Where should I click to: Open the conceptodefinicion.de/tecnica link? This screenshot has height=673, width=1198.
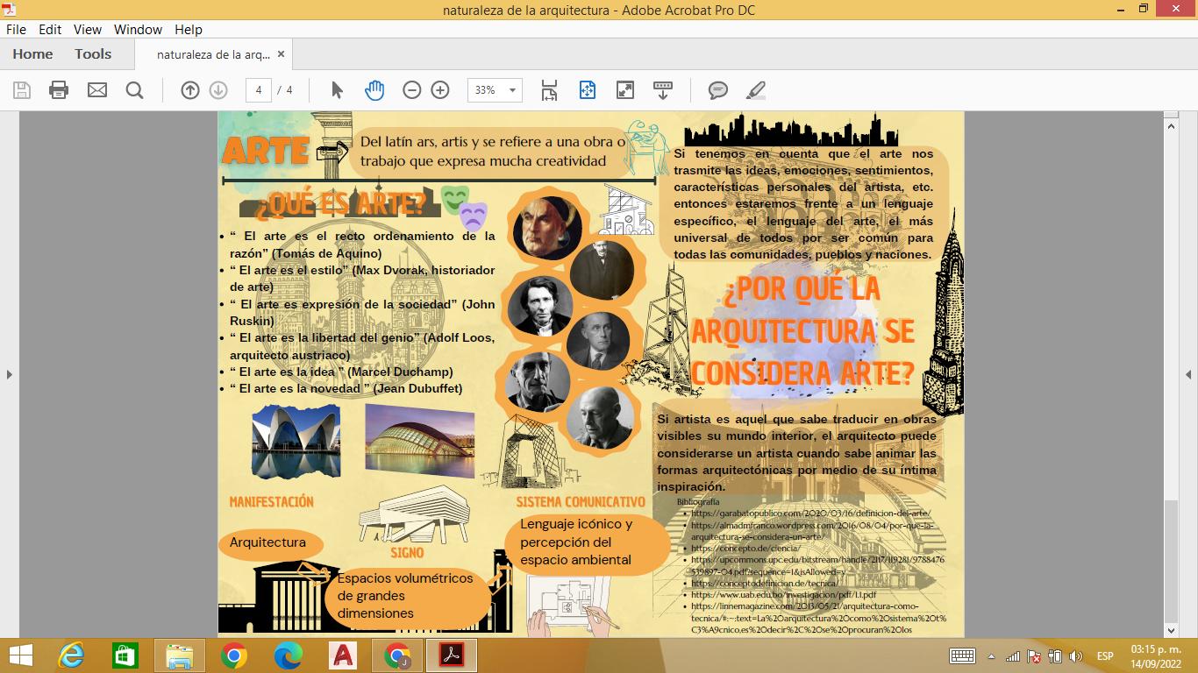764,583
